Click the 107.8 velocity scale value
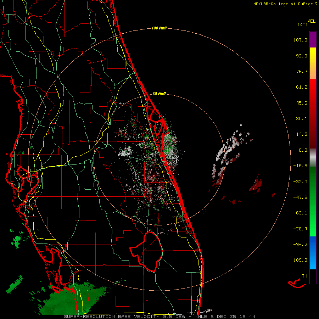 (300, 40)
